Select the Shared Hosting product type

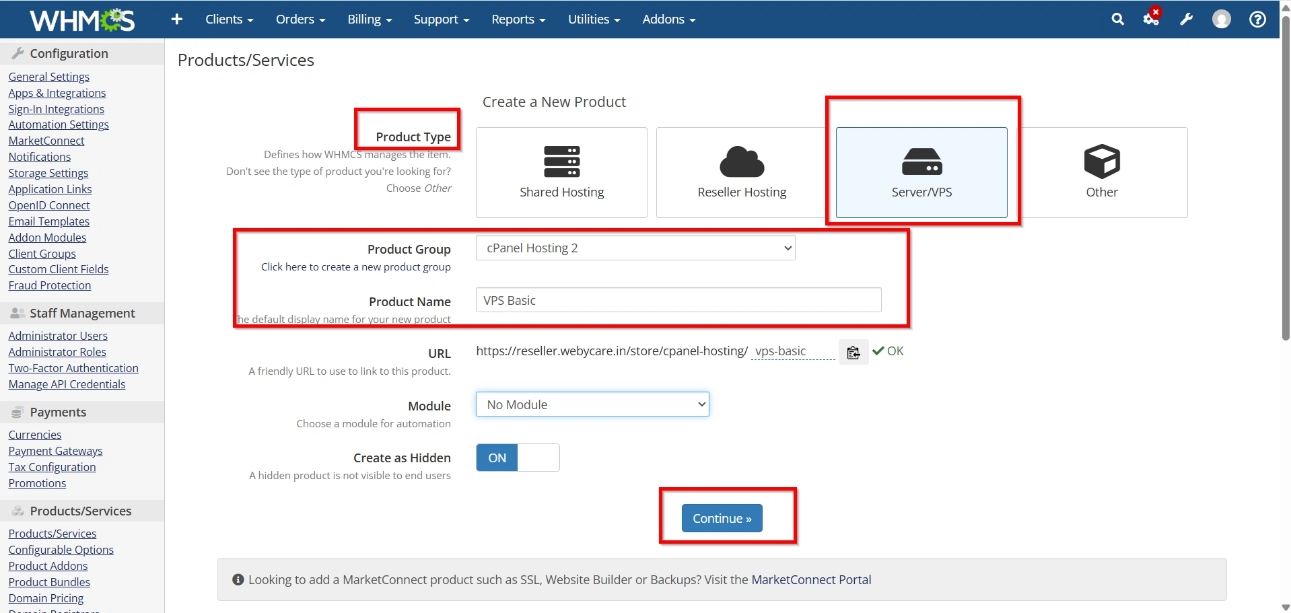pyautogui.click(x=561, y=172)
